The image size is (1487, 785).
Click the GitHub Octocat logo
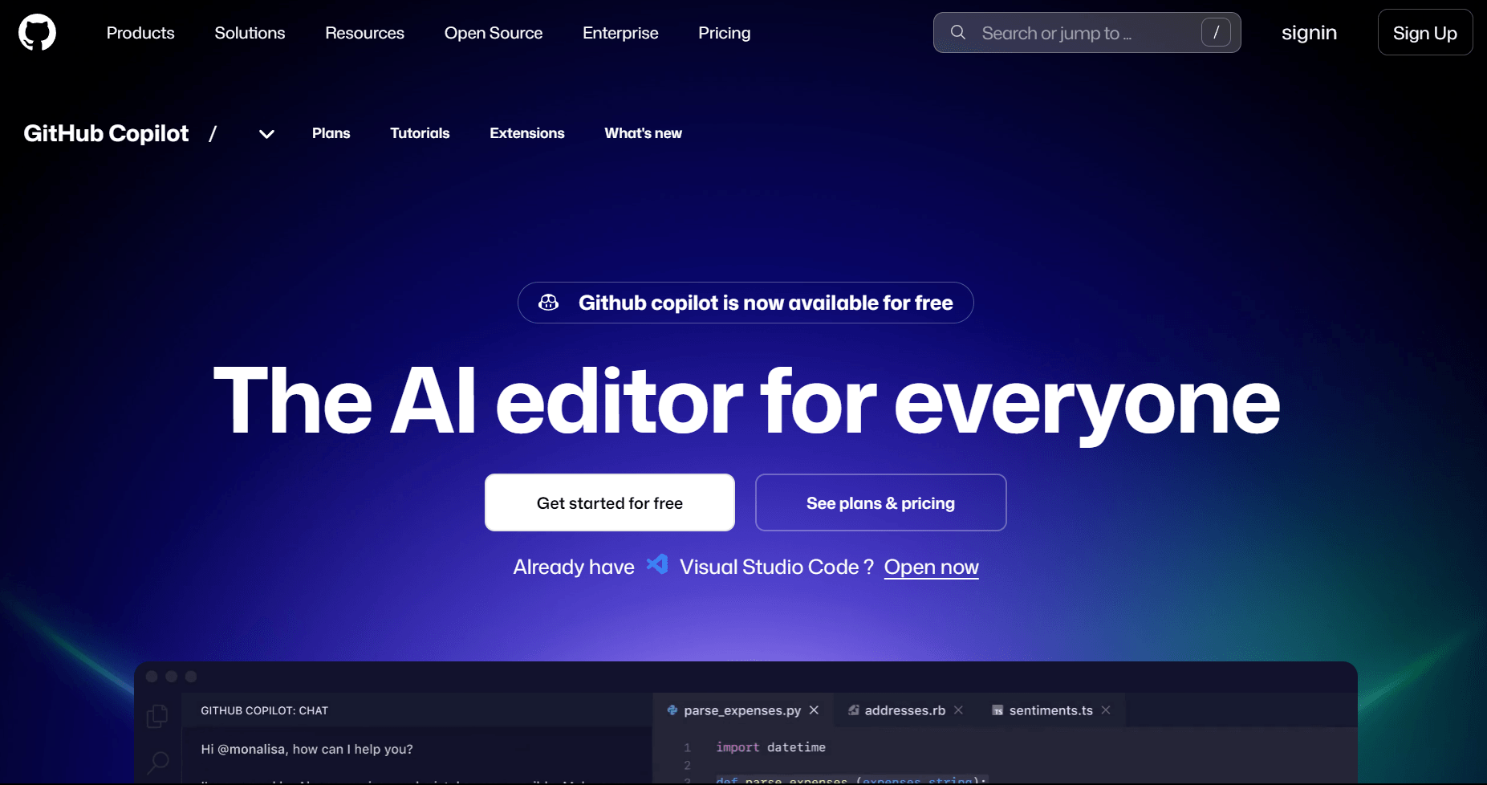[x=37, y=33]
